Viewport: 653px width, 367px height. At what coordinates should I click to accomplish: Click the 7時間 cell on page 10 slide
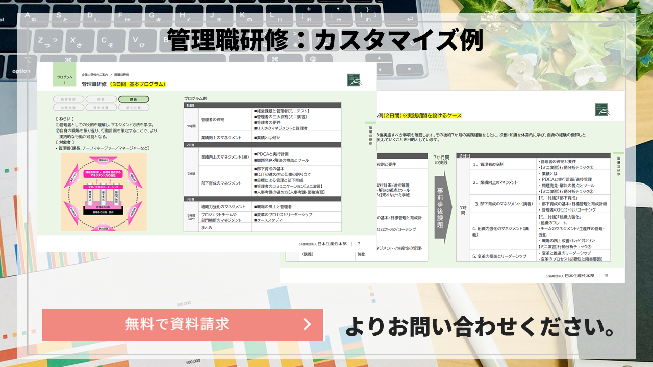tap(463, 210)
